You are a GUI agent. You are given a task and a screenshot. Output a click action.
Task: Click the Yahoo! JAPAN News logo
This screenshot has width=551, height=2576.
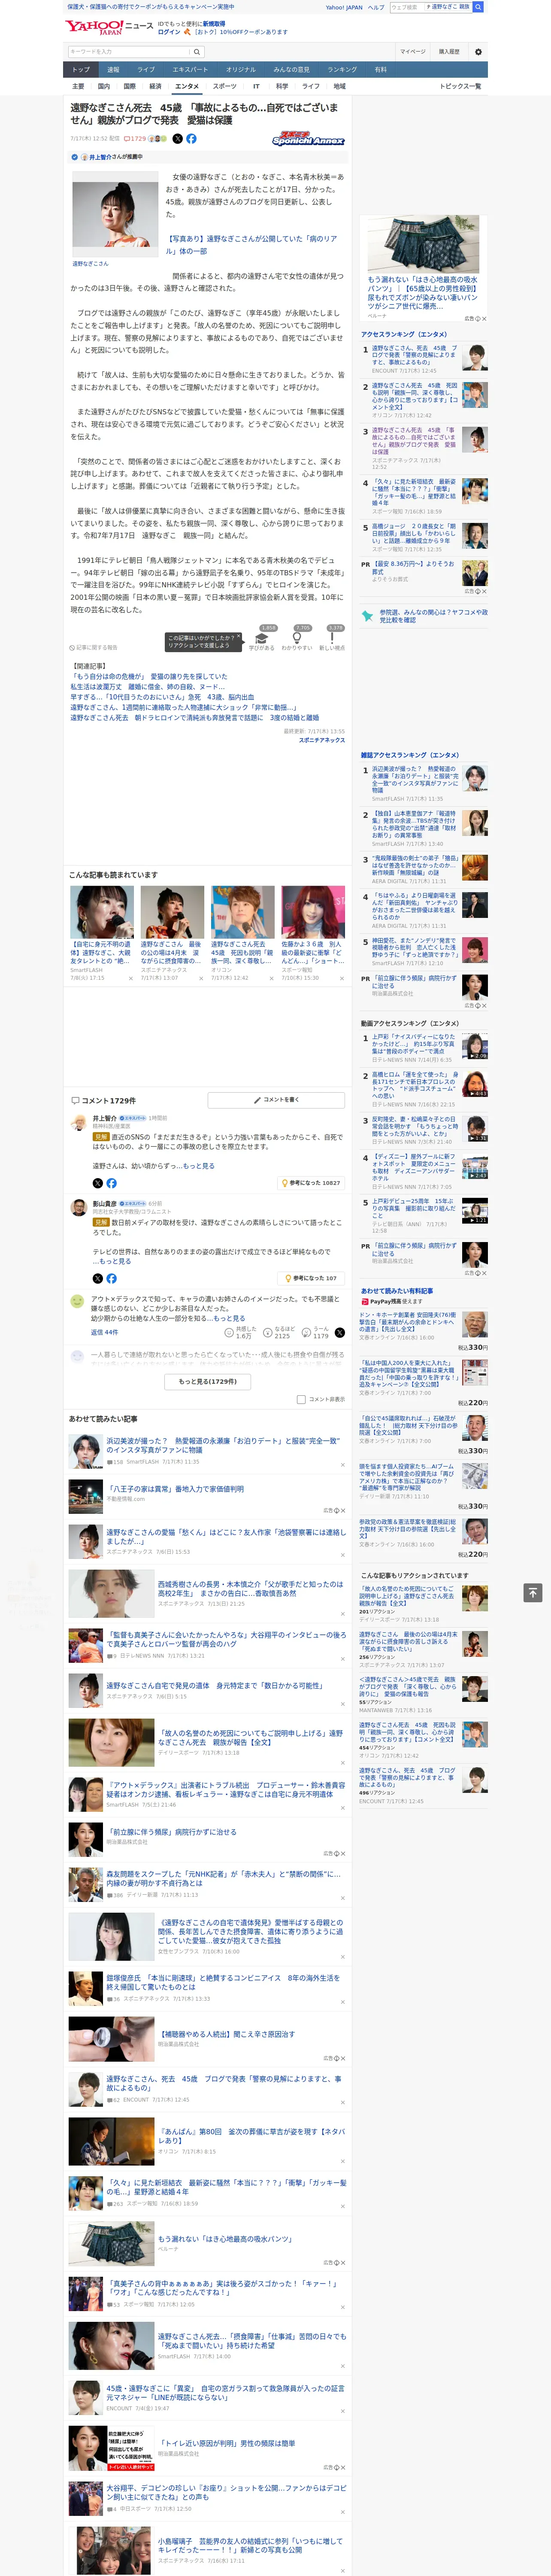[109, 27]
